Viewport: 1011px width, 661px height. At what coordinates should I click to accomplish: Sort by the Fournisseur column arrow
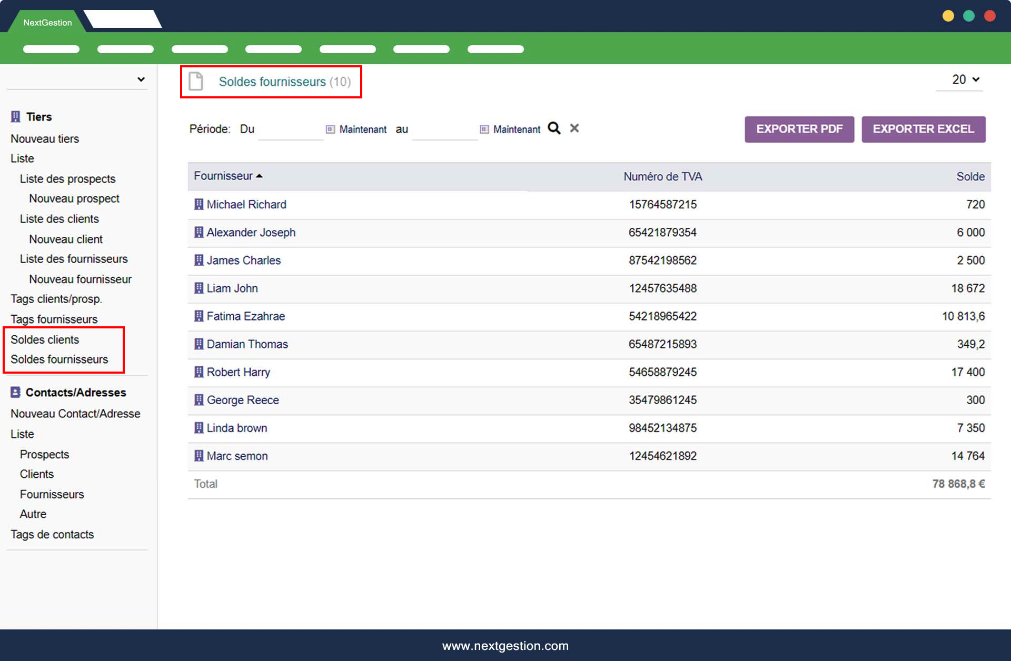click(x=259, y=176)
